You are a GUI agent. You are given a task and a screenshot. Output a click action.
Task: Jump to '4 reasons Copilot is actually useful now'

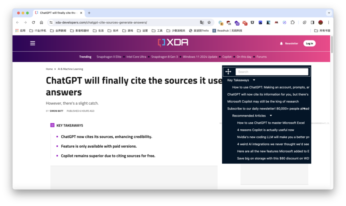pos(266,130)
